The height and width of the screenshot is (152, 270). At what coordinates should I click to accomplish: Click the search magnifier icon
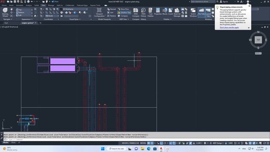(x=217, y=2)
